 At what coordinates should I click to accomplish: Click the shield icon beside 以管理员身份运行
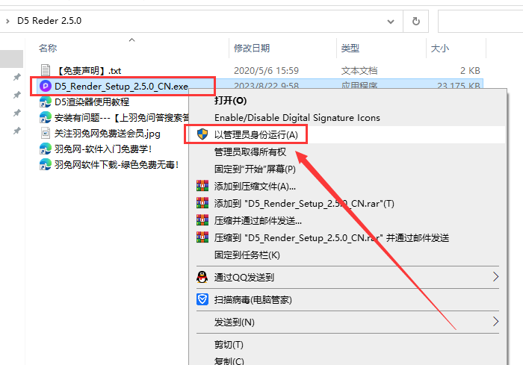click(x=202, y=134)
